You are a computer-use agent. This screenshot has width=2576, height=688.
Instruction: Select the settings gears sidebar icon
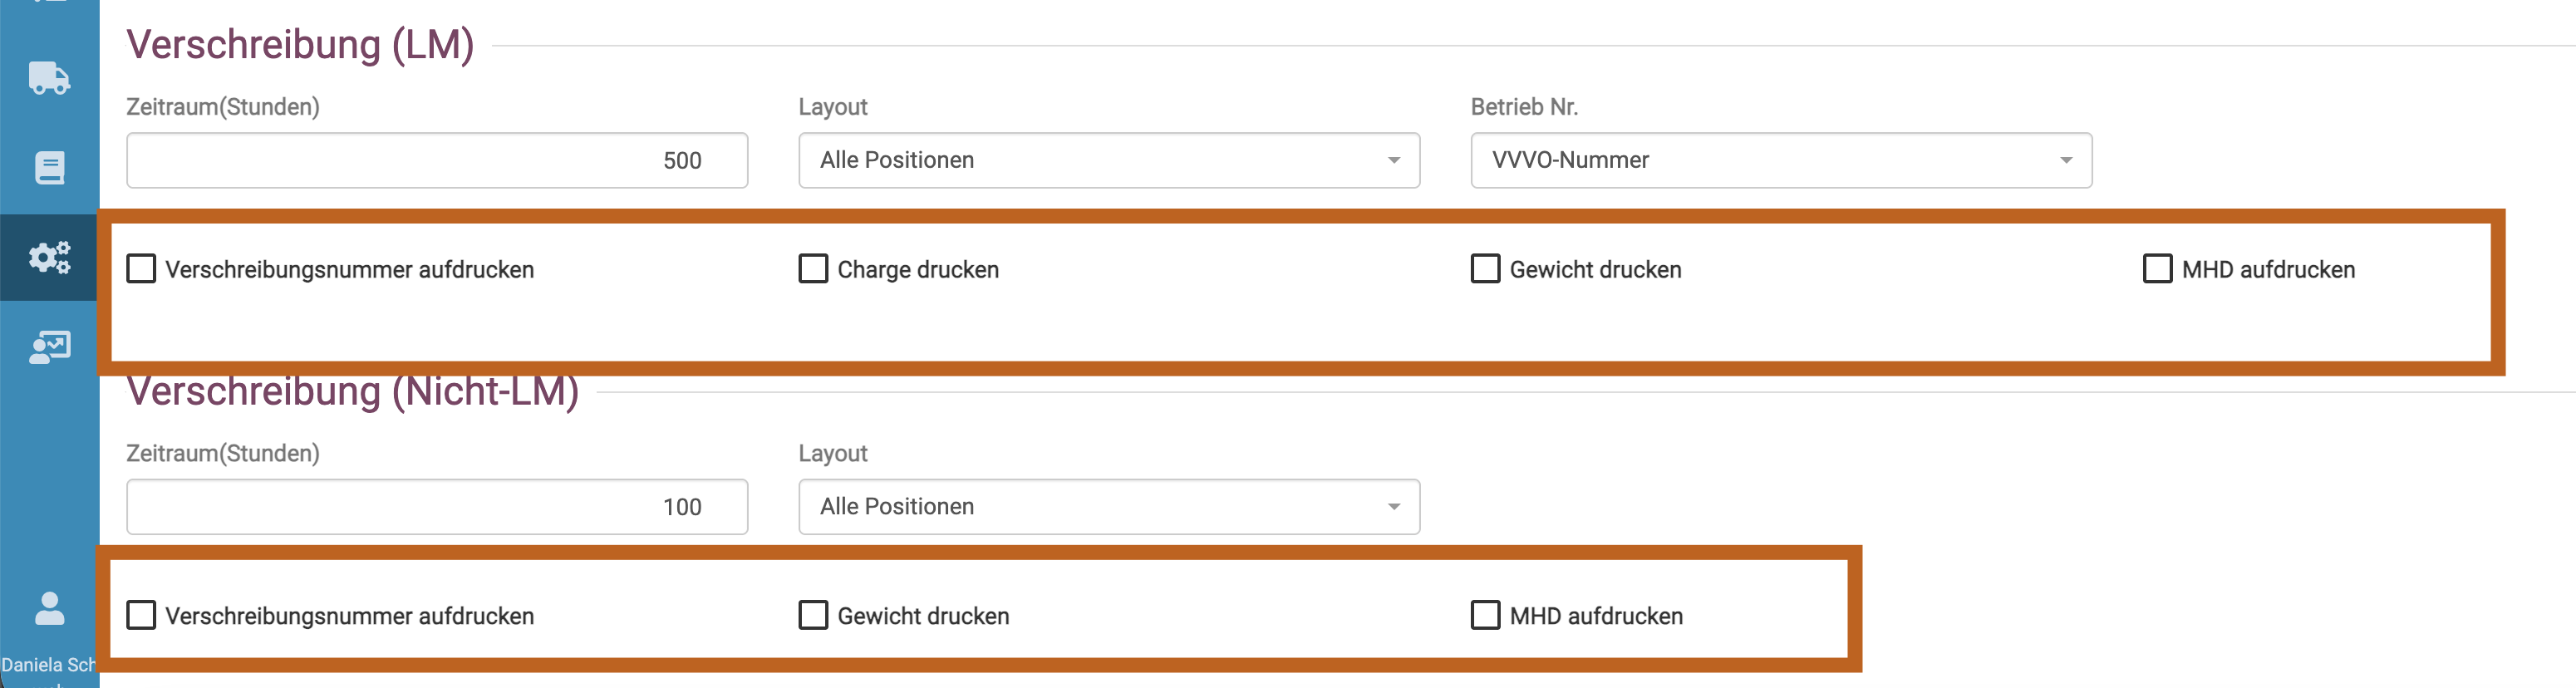click(49, 257)
